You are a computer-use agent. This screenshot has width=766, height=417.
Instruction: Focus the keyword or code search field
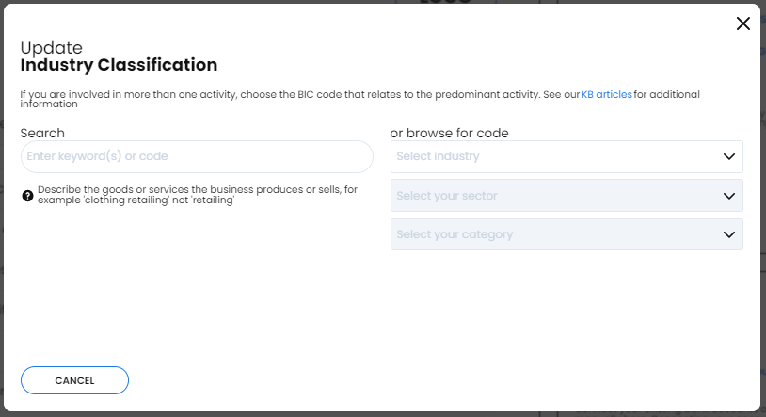tap(197, 156)
